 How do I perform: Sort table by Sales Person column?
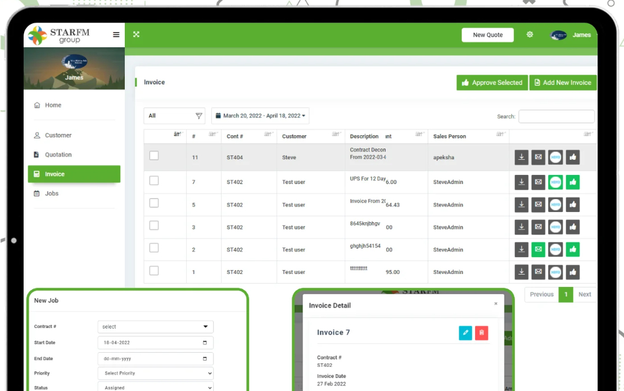pos(468,136)
